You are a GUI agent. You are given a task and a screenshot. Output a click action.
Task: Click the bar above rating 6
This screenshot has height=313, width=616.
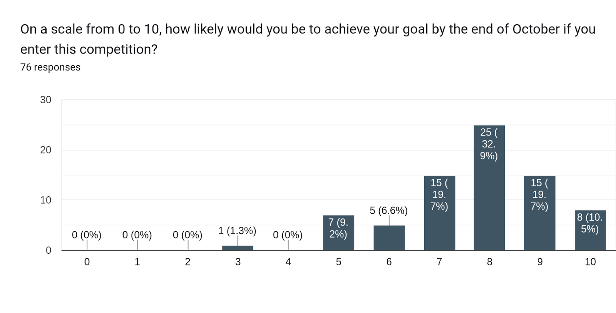coord(389,238)
